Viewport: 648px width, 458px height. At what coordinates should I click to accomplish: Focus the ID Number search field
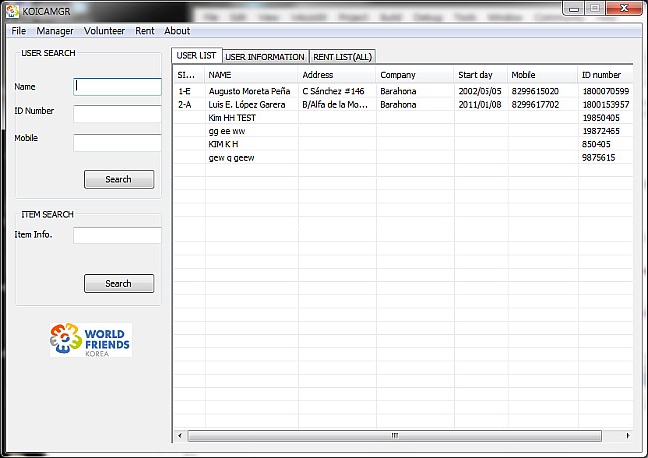(x=117, y=114)
